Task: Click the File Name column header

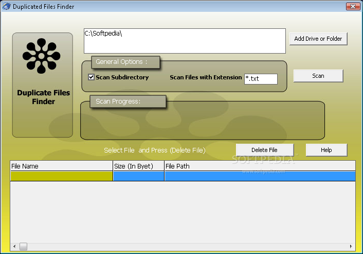Action: (x=62, y=166)
